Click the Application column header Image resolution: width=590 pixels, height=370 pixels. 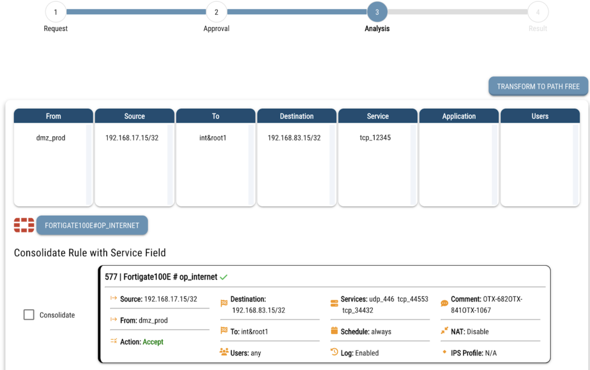459,116
